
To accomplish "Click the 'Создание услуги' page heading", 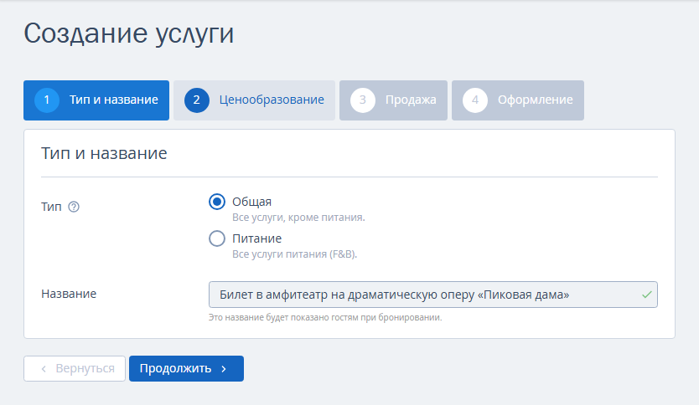I will click(129, 33).
